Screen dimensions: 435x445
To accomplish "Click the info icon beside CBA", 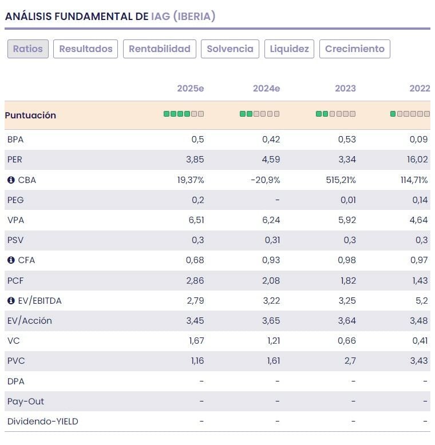I will 11,180.
